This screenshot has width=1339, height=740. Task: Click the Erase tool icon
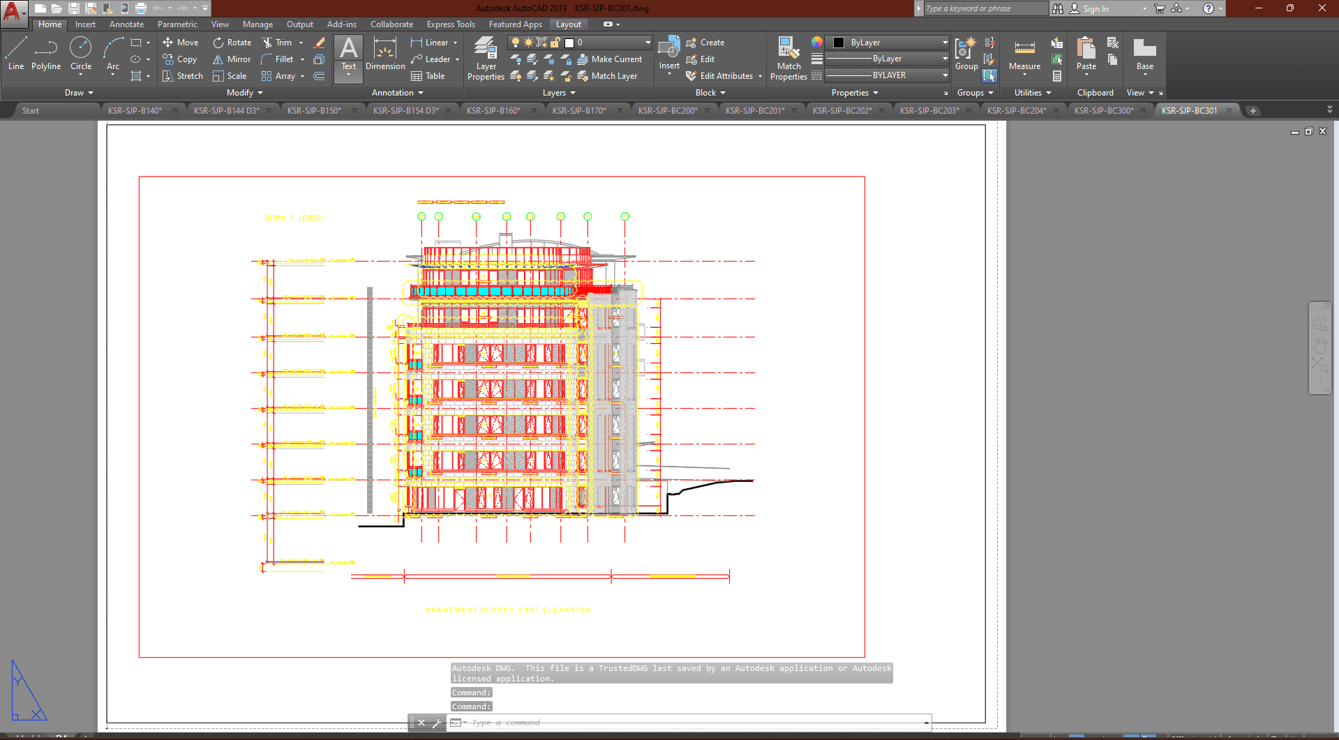point(320,43)
